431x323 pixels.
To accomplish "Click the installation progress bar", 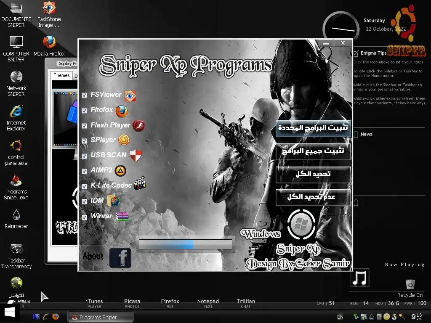I will pyautogui.click(x=186, y=244).
